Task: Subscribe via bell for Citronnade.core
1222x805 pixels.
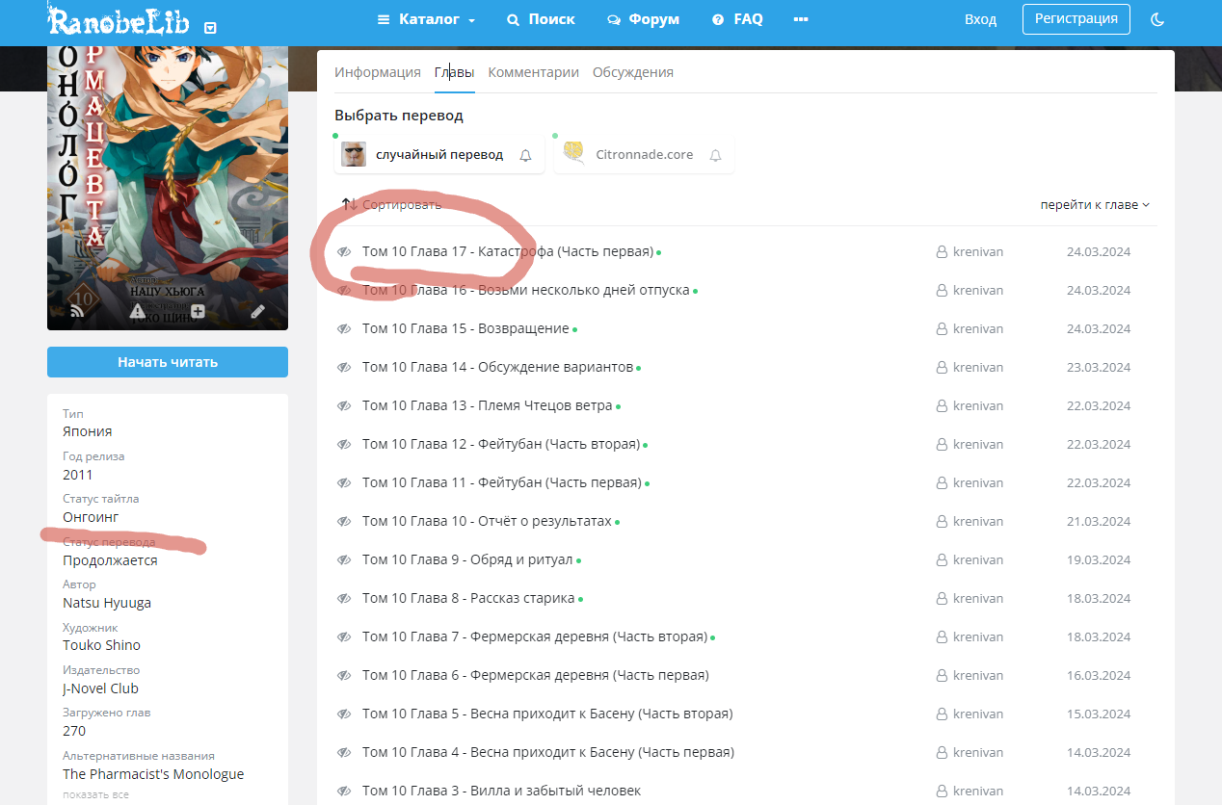Action: [x=715, y=155]
